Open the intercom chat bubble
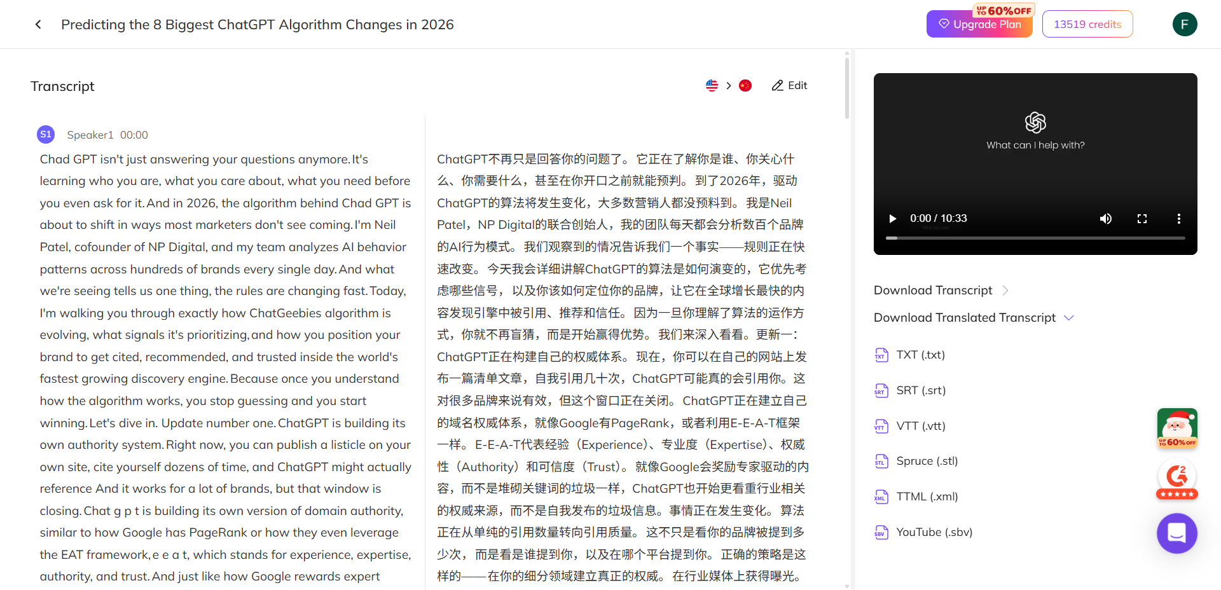The width and height of the screenshot is (1221, 590). pos(1176,533)
